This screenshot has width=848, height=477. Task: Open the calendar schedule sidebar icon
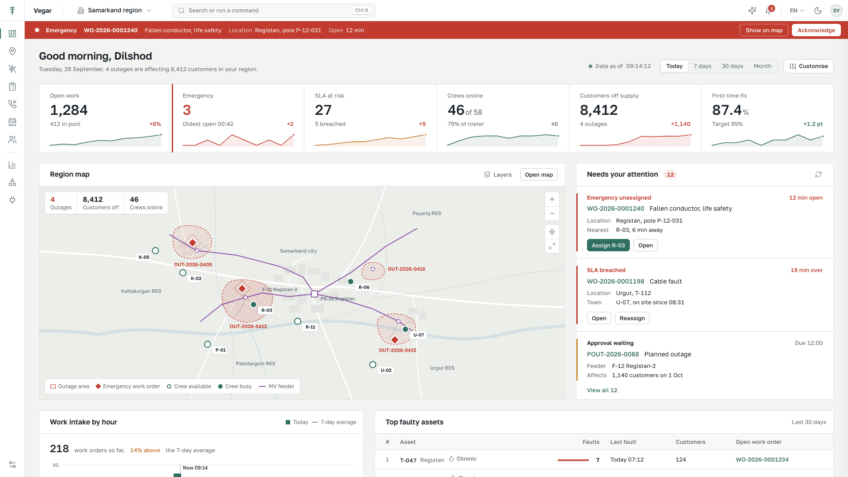coord(12,122)
